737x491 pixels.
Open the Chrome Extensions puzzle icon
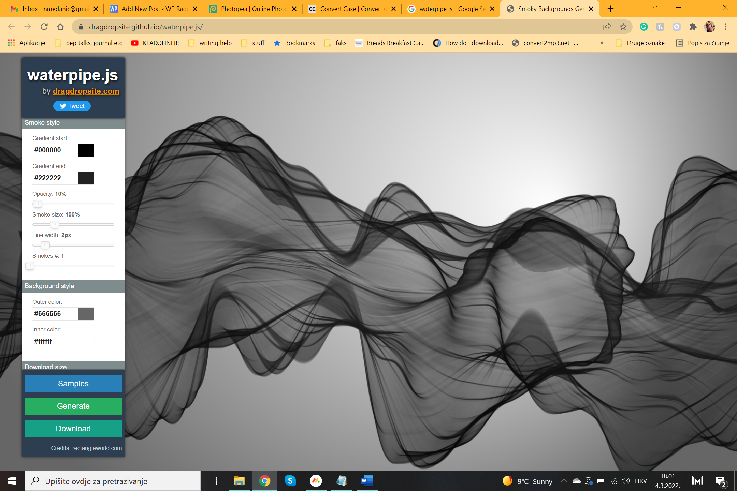pos(693,27)
